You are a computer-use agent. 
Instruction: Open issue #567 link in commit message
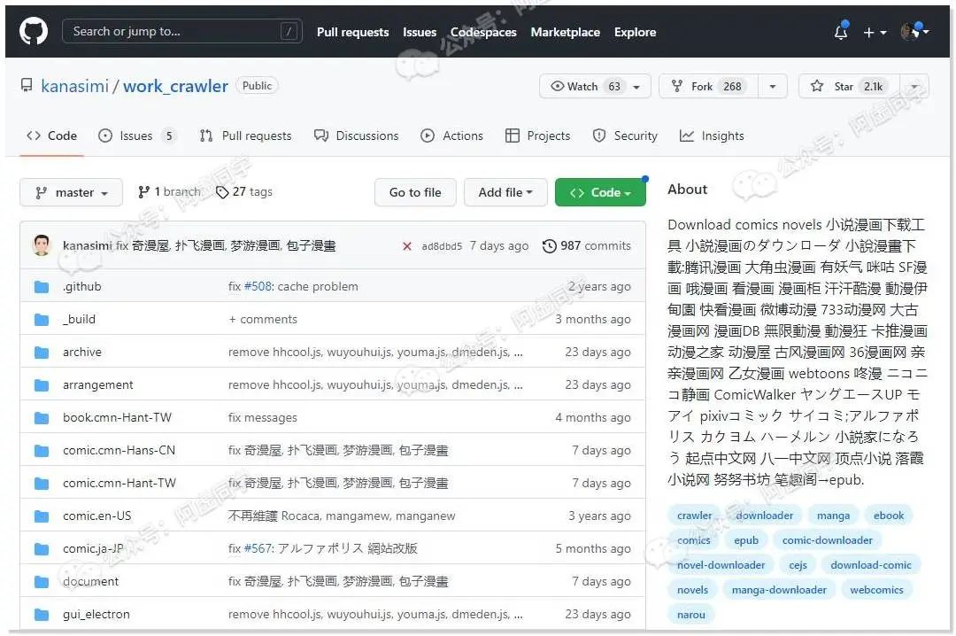pos(258,548)
